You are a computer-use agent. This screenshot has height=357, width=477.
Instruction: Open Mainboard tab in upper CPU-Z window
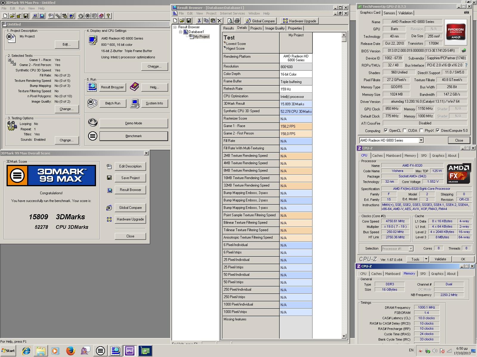tap(394, 156)
